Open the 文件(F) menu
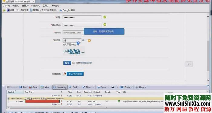Image resolution: width=212 pixels, height=113 pixels. point(6,5)
